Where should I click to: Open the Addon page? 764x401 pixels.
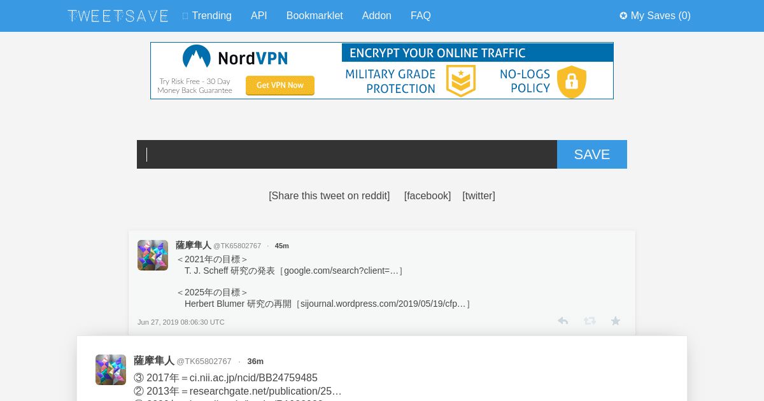(x=377, y=16)
